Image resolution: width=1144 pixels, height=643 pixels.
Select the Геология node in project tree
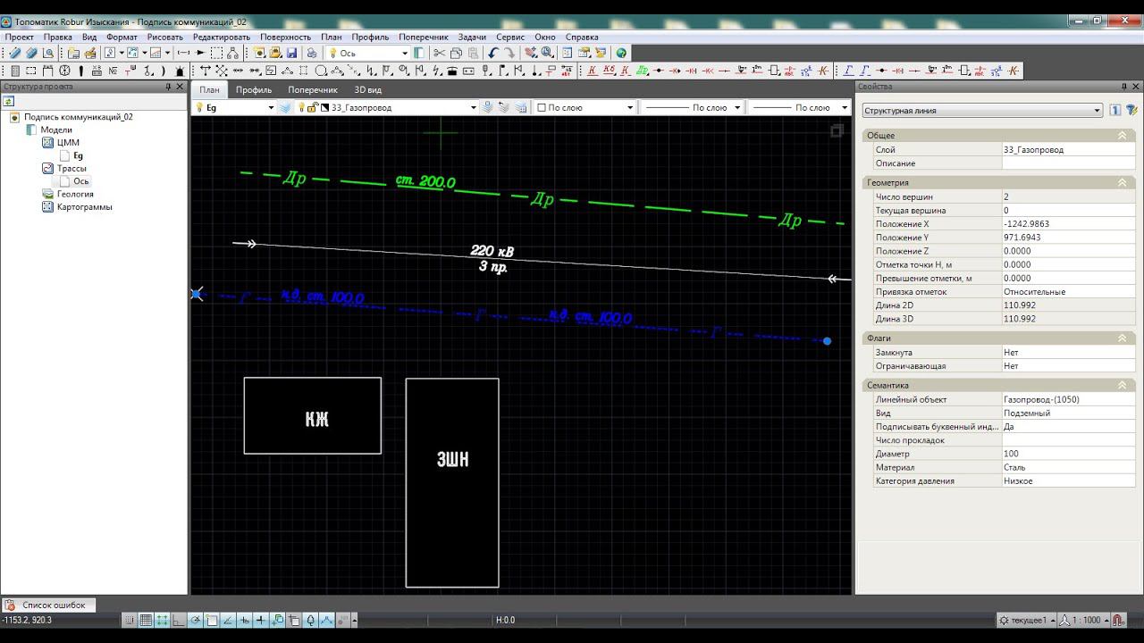tap(75, 194)
